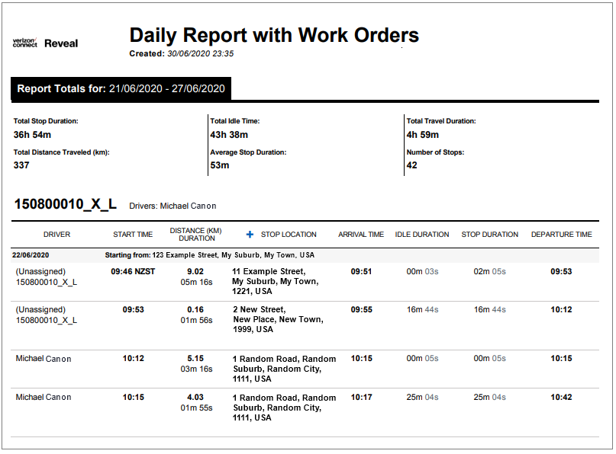Click the vehicle heading 150800010_X_L
This screenshot has width=616, height=454.
[66, 204]
